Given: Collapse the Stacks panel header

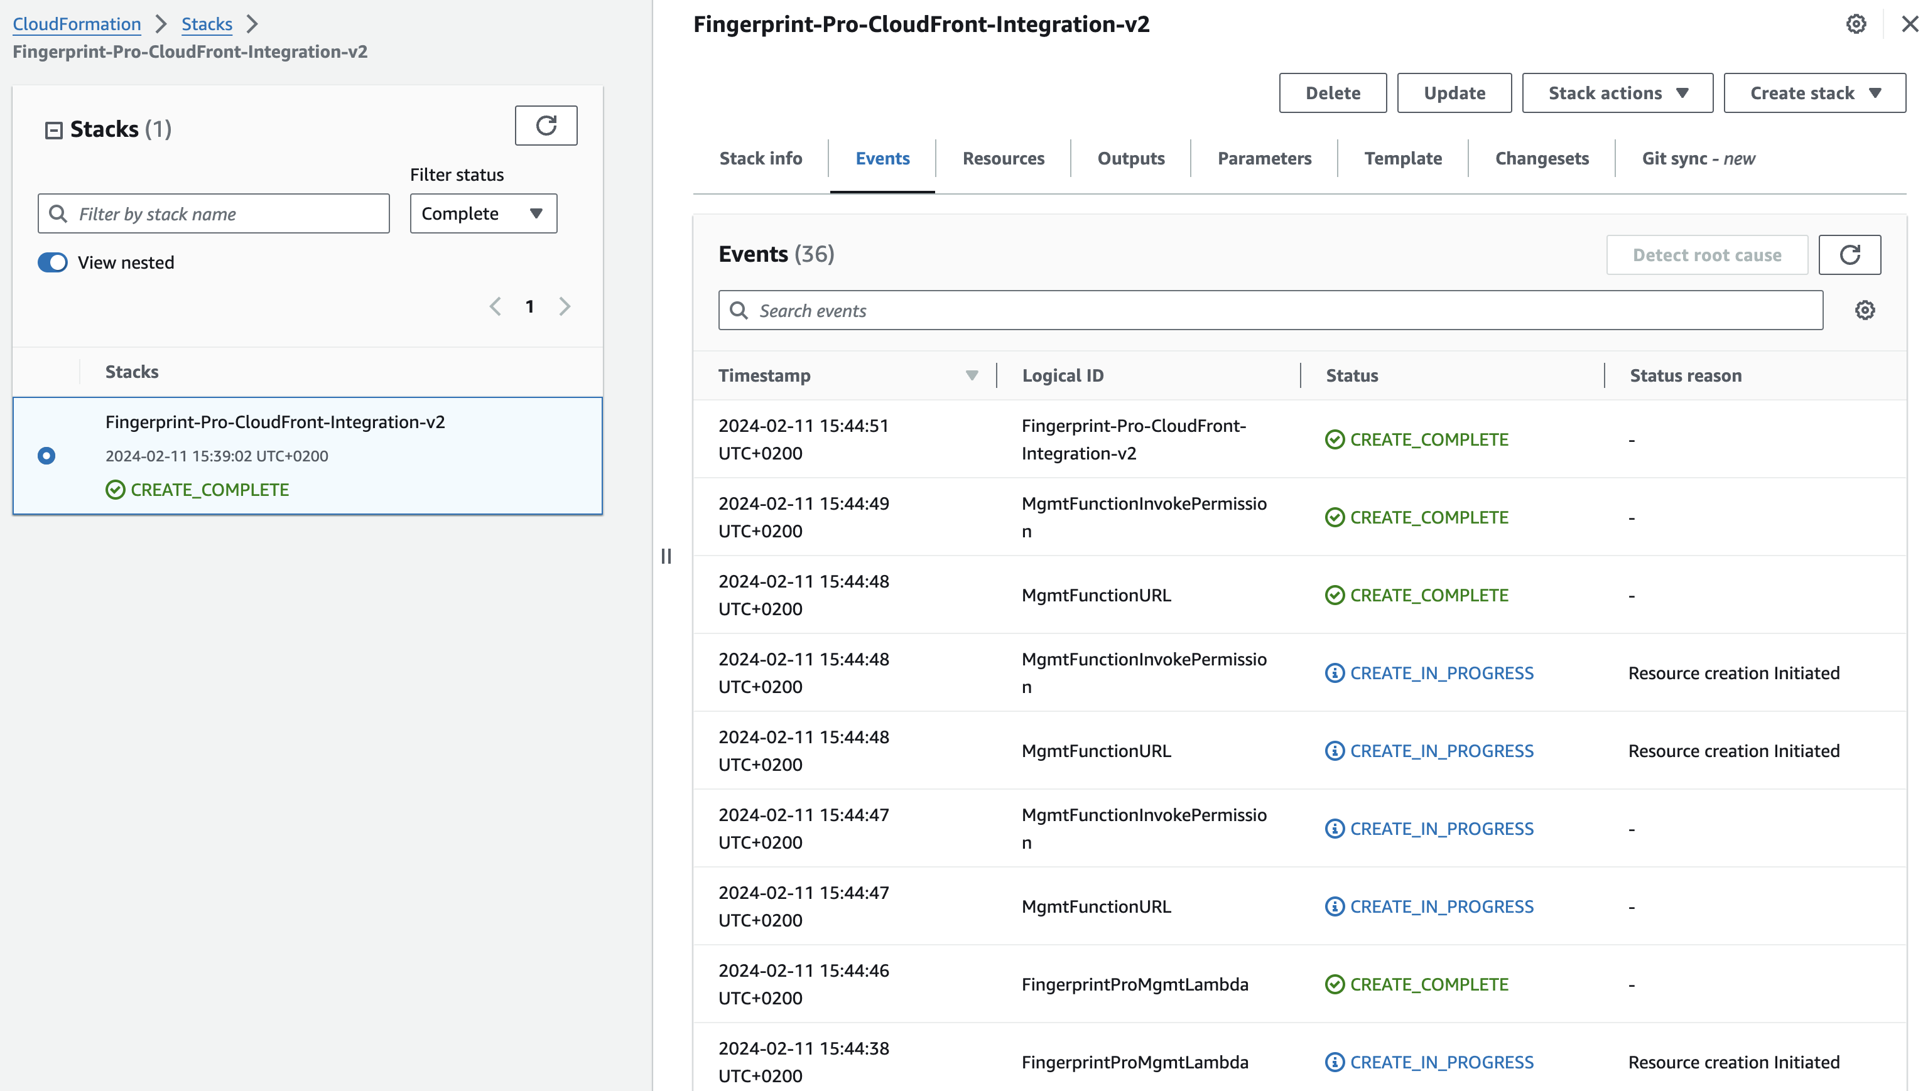Looking at the screenshot, I should click(x=53, y=131).
